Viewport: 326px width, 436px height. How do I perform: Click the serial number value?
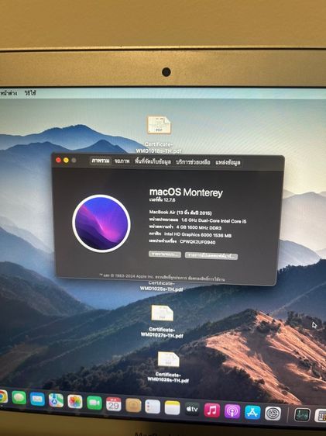tap(197, 241)
